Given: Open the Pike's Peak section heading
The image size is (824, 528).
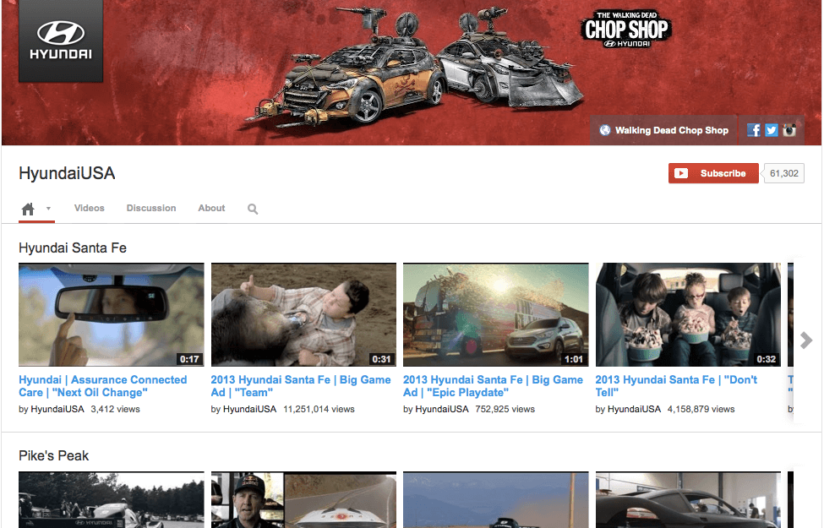Looking at the screenshot, I should (x=54, y=455).
